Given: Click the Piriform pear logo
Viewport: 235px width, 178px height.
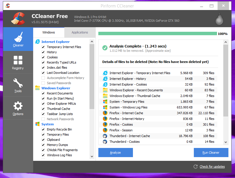Looking at the screenshot, I should pyautogui.click(x=219, y=19).
